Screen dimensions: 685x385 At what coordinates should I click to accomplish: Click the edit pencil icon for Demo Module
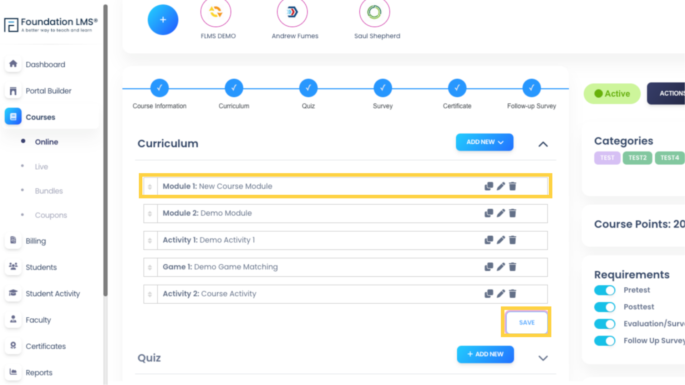pos(501,213)
